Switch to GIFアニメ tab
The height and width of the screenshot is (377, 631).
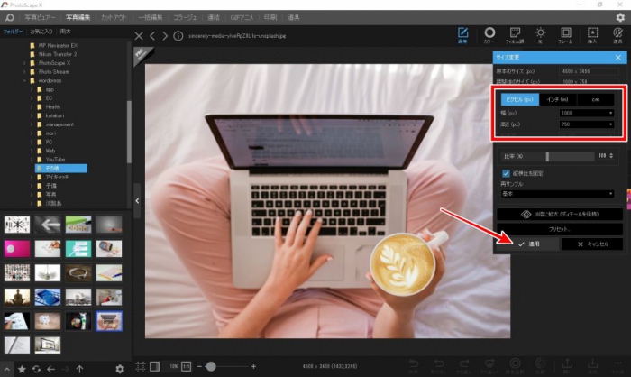pyautogui.click(x=242, y=17)
